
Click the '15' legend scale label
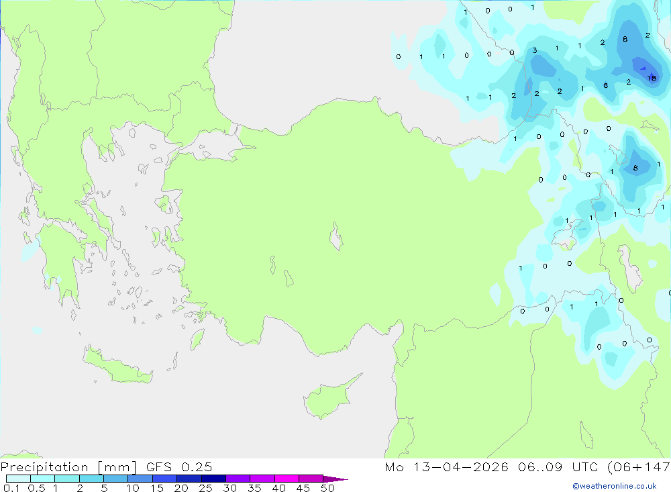(157, 488)
